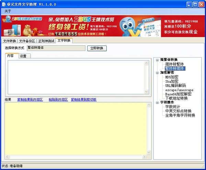
Task: Select MD5加密 in the tree
Action: [x=172, y=77]
